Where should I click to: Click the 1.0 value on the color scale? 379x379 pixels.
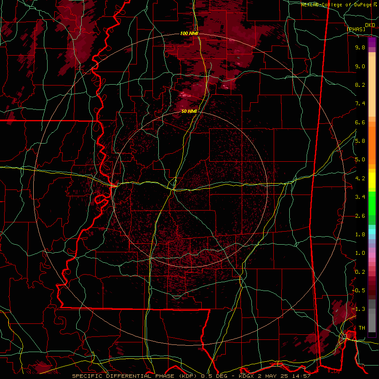click(x=360, y=253)
